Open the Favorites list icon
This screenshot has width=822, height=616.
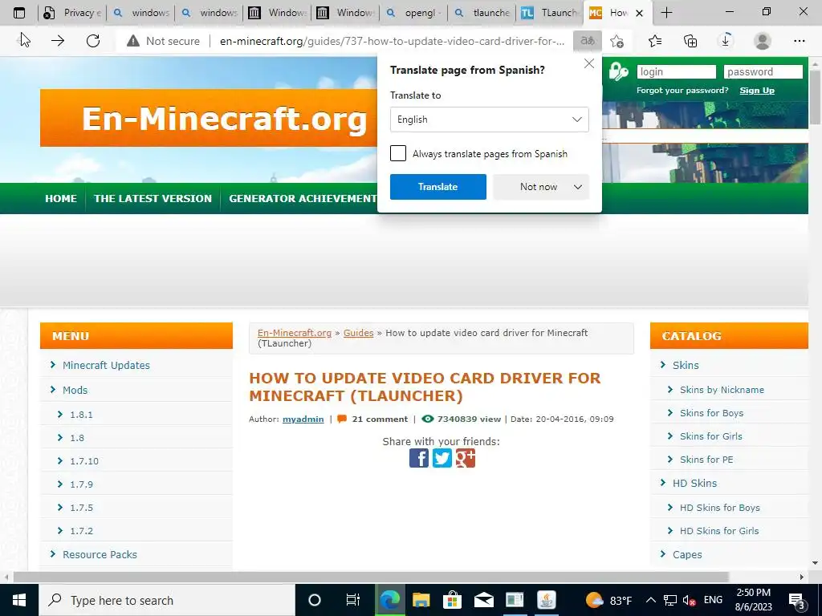tap(655, 41)
